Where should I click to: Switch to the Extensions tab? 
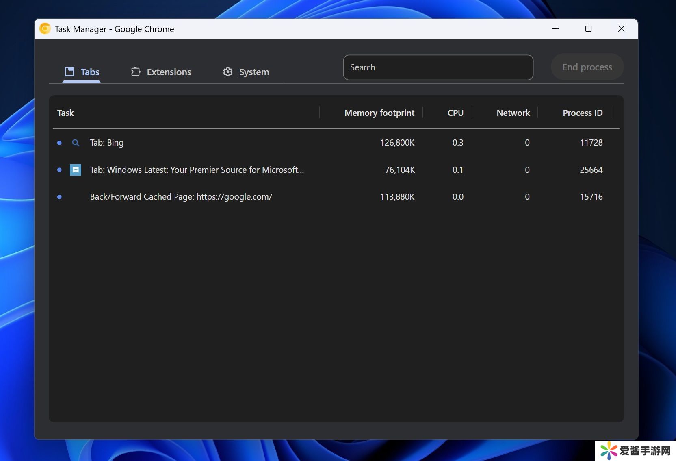click(x=161, y=72)
